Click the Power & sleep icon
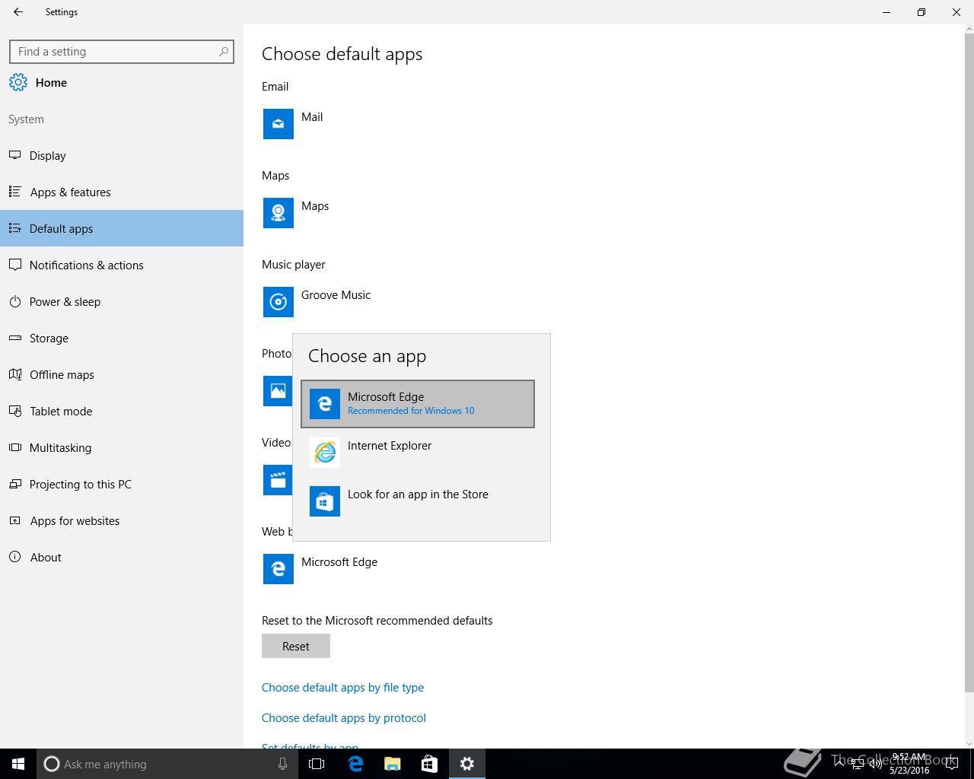Image resolution: width=974 pixels, height=779 pixels. click(x=14, y=301)
